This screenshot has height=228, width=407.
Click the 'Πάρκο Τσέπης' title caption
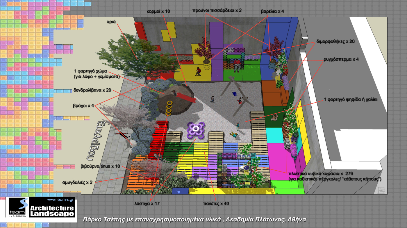[194, 219]
